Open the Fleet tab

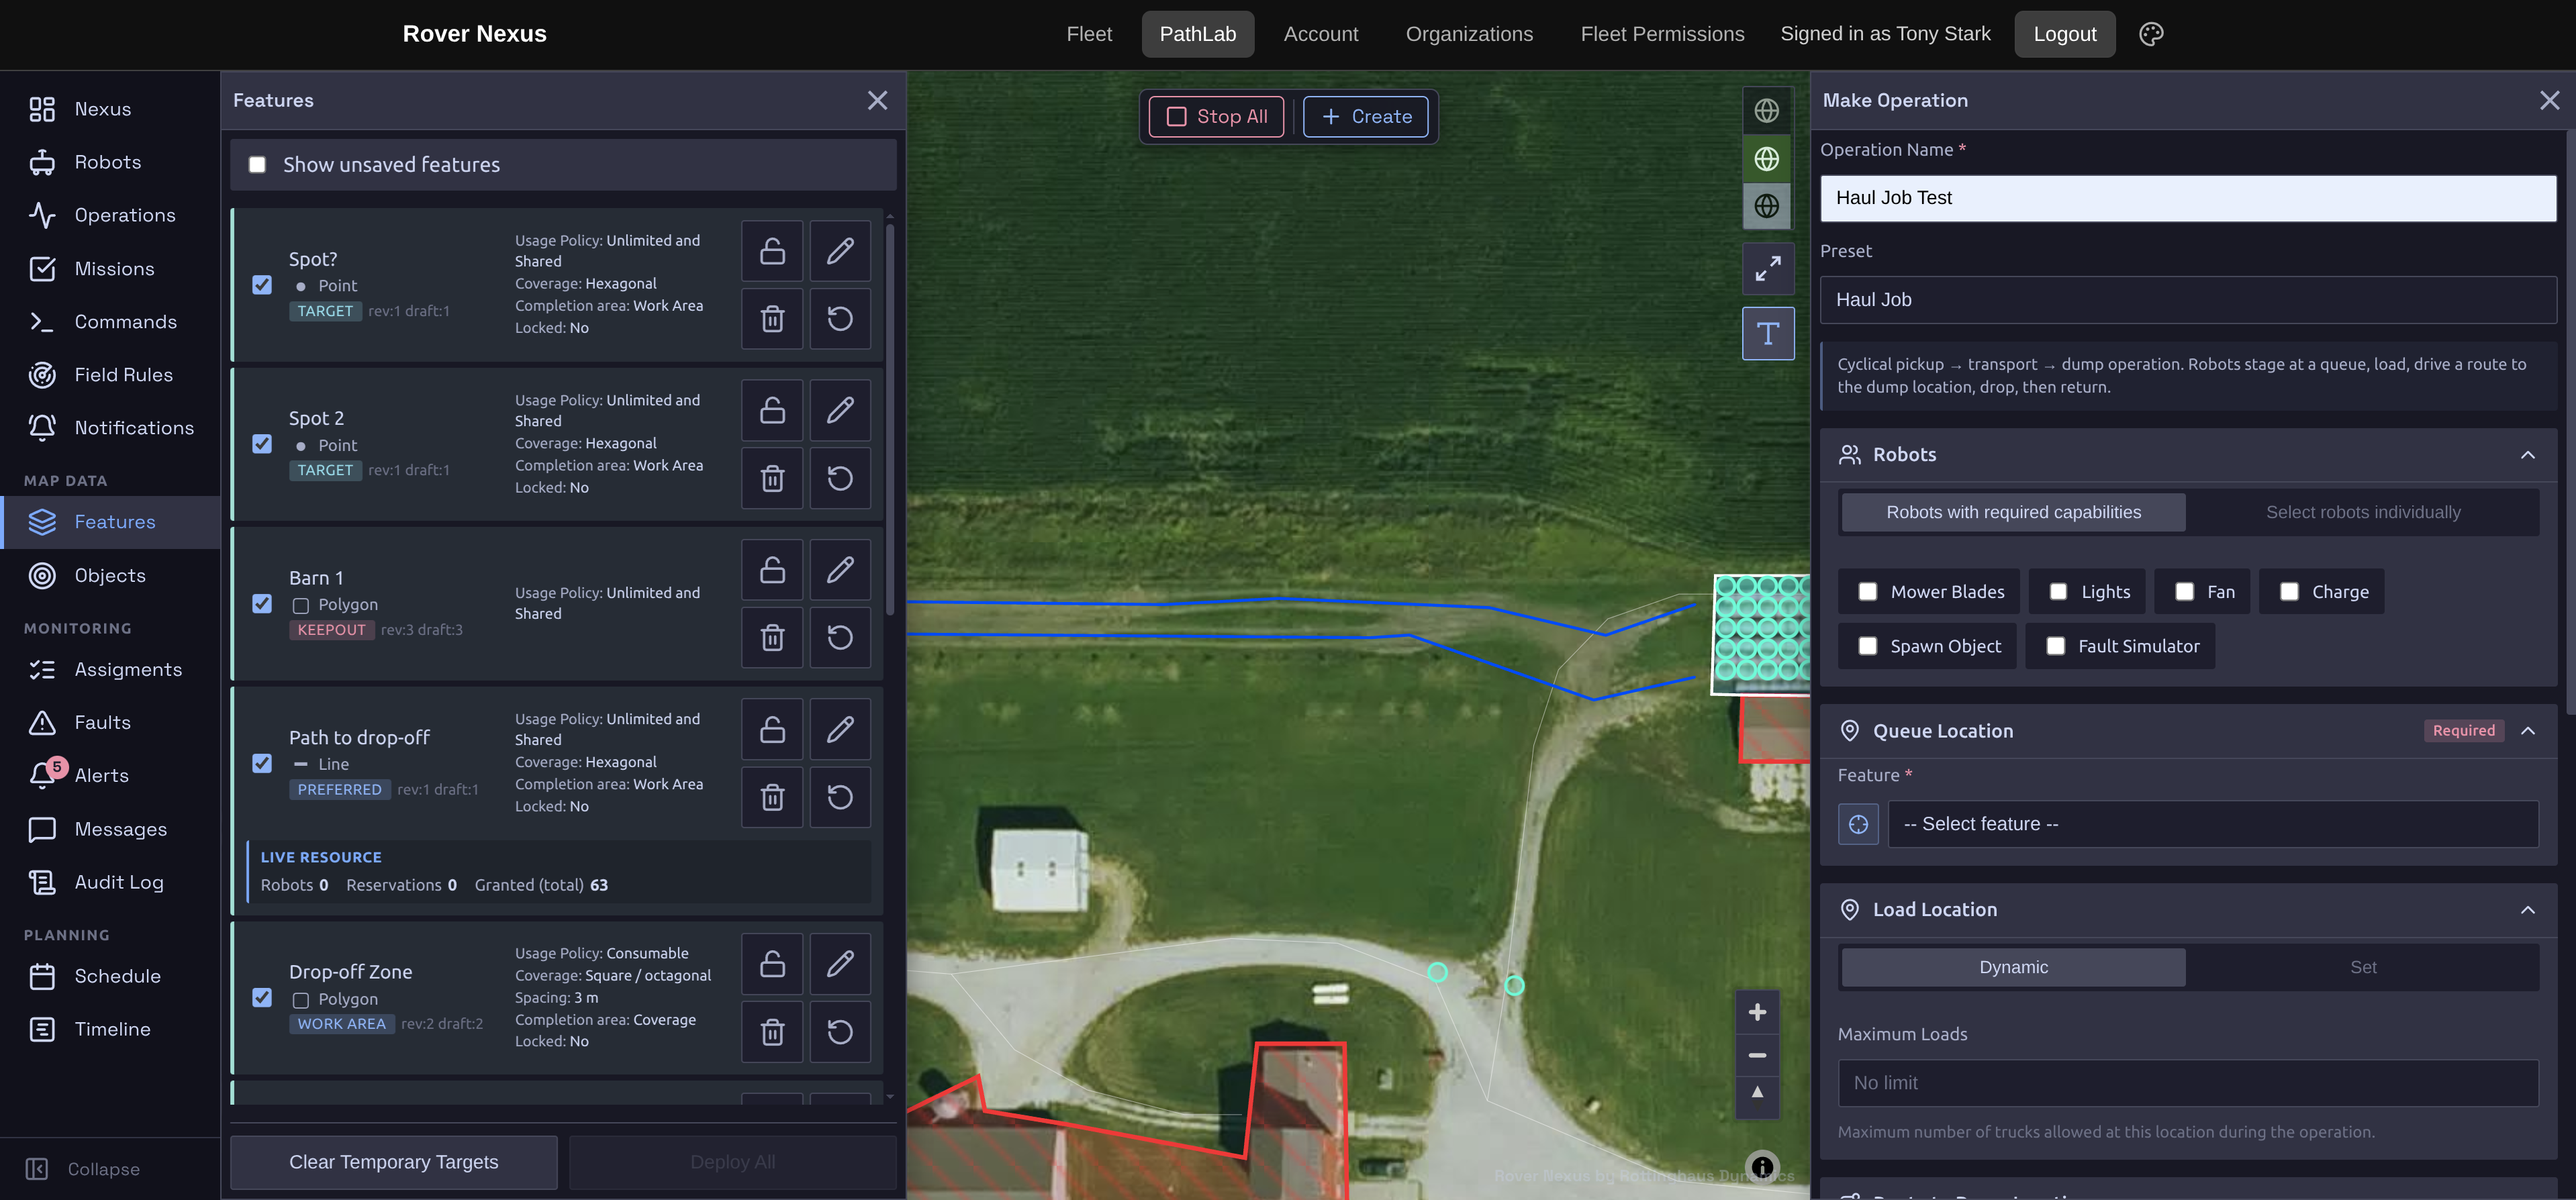click(x=1089, y=34)
